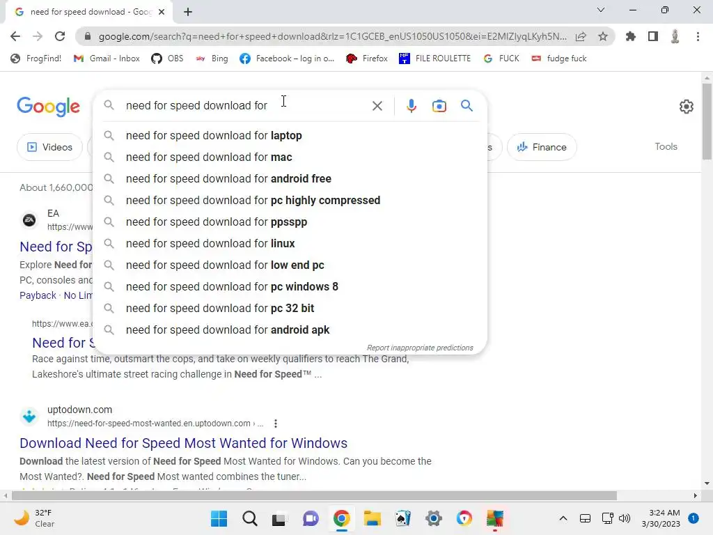Click the address bar URL

[x=332, y=36]
